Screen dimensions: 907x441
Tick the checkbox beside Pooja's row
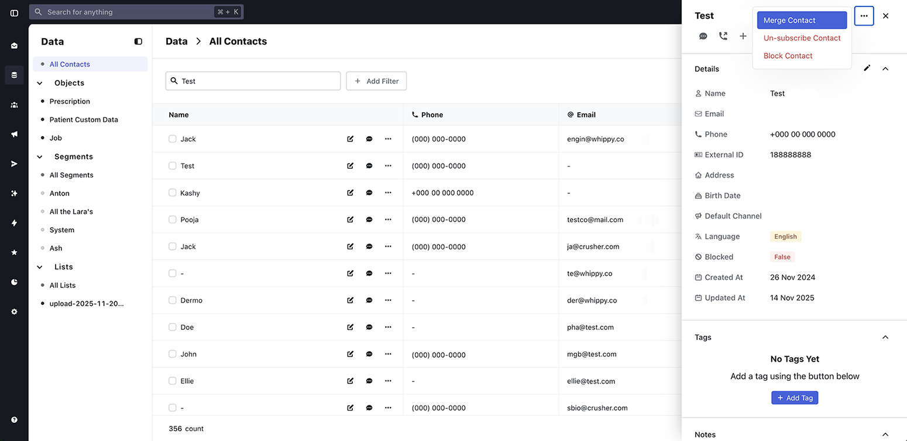[x=172, y=219]
